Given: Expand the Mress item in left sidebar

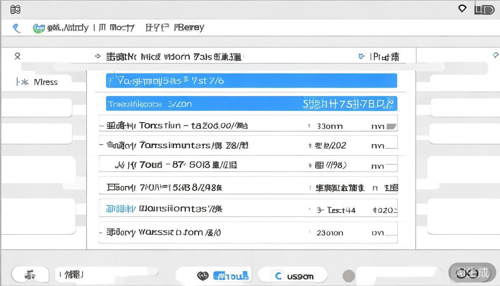Looking at the screenshot, I should click(x=22, y=82).
